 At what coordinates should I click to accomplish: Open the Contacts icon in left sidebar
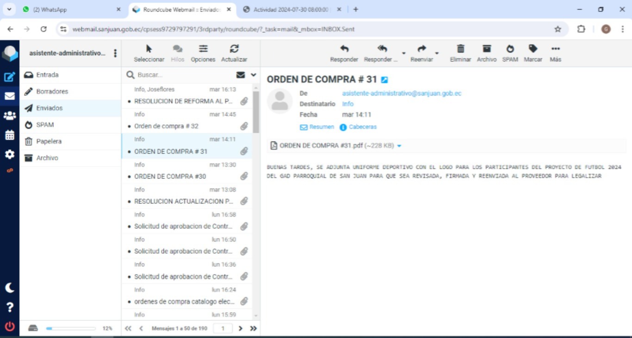[x=10, y=115]
